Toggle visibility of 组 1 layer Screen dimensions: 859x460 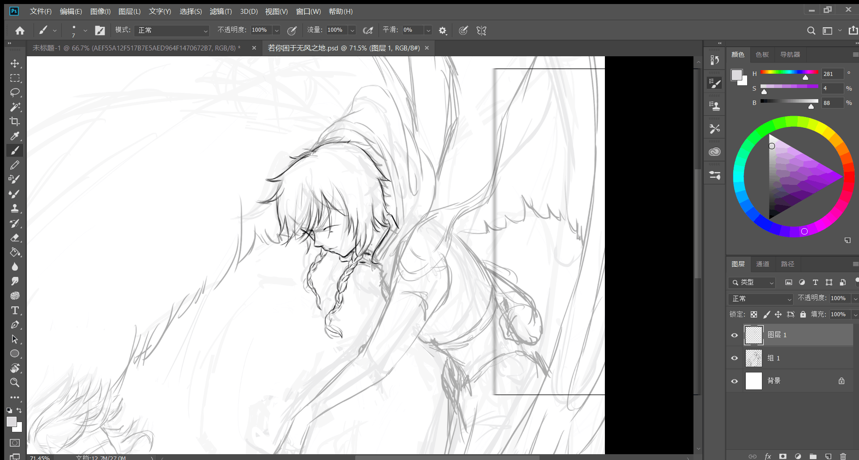734,358
